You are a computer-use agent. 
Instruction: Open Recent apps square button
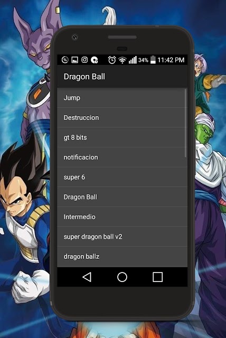(x=157, y=277)
